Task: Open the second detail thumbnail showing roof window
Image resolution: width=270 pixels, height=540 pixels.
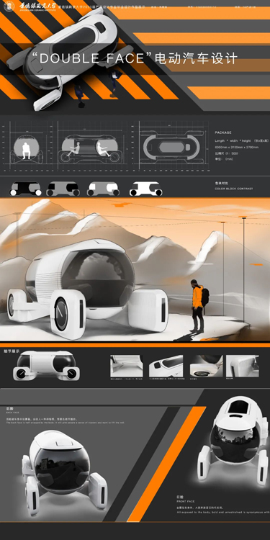Action: [166, 366]
